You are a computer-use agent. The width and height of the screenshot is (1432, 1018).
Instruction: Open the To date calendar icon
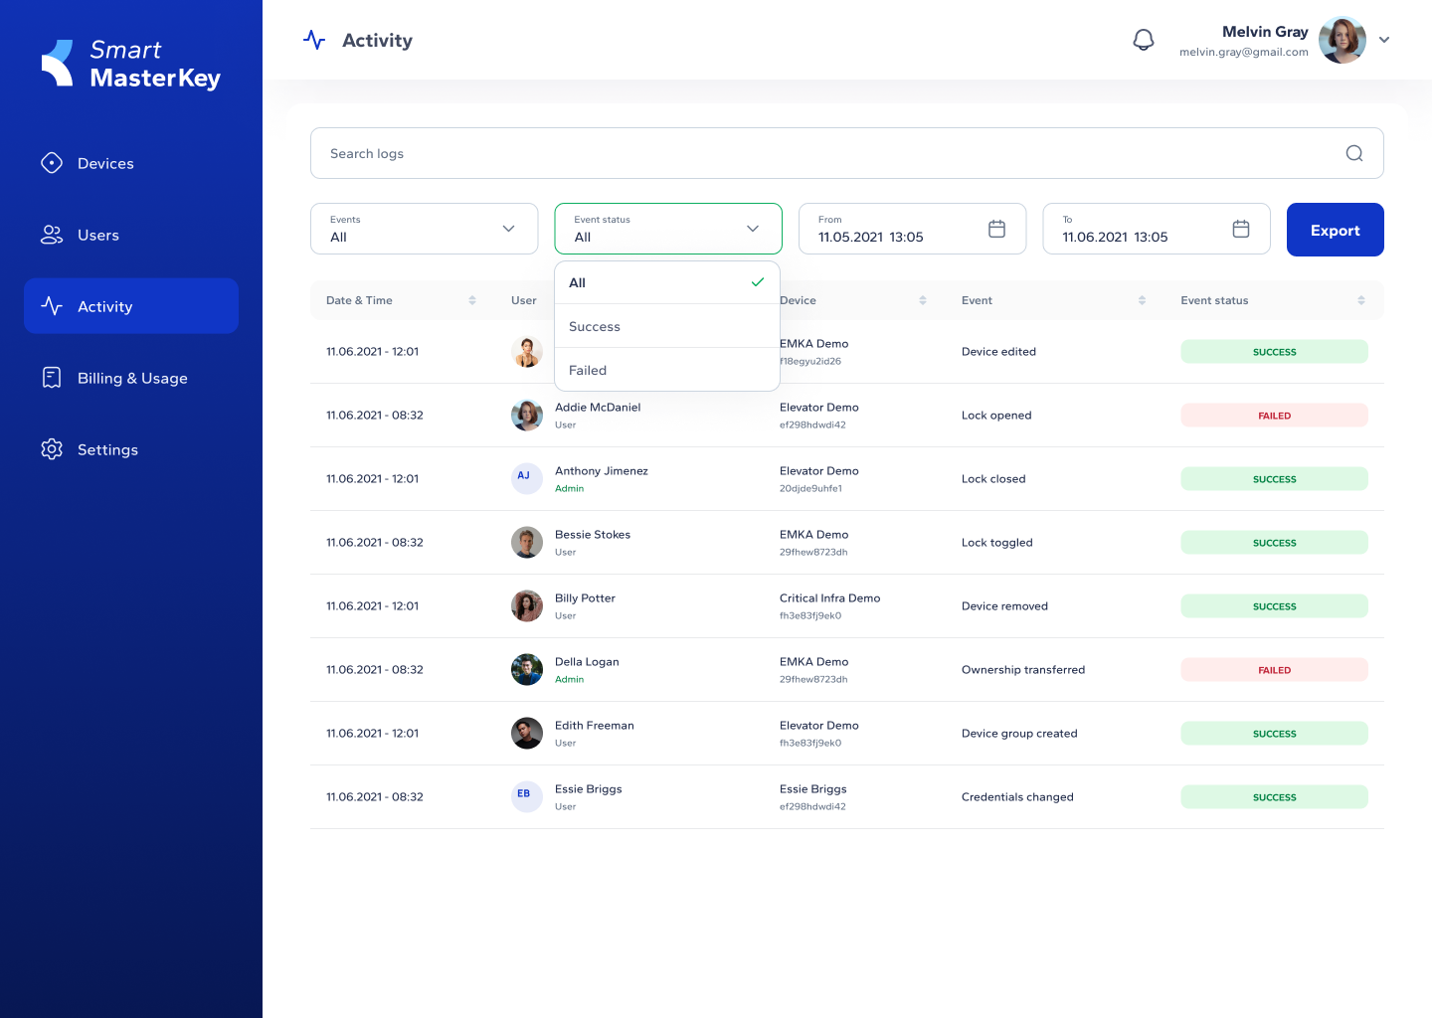[1240, 229]
